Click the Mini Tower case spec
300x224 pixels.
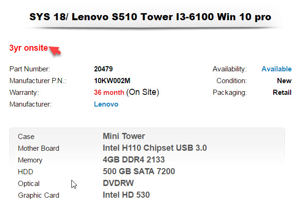pos(124,137)
